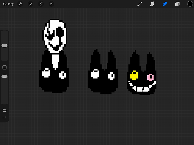This screenshot has width=194, height=145.
Task: Click the brush size slider handle
Action: (5, 46)
